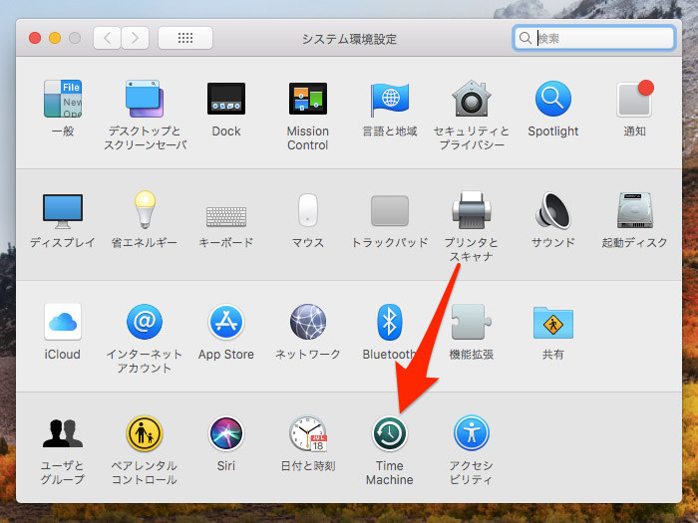Open 共有 sharing folder icon
The width and height of the screenshot is (698, 523).
click(x=552, y=323)
